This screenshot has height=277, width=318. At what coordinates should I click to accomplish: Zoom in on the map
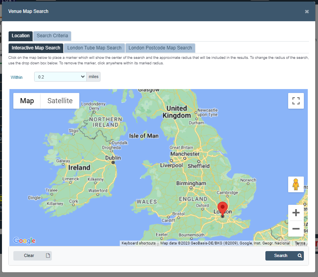click(296, 213)
